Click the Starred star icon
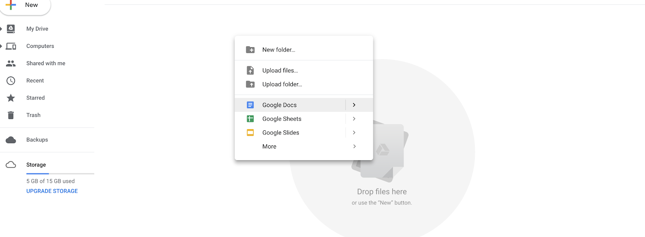The width and height of the screenshot is (645, 237). pyautogui.click(x=11, y=98)
